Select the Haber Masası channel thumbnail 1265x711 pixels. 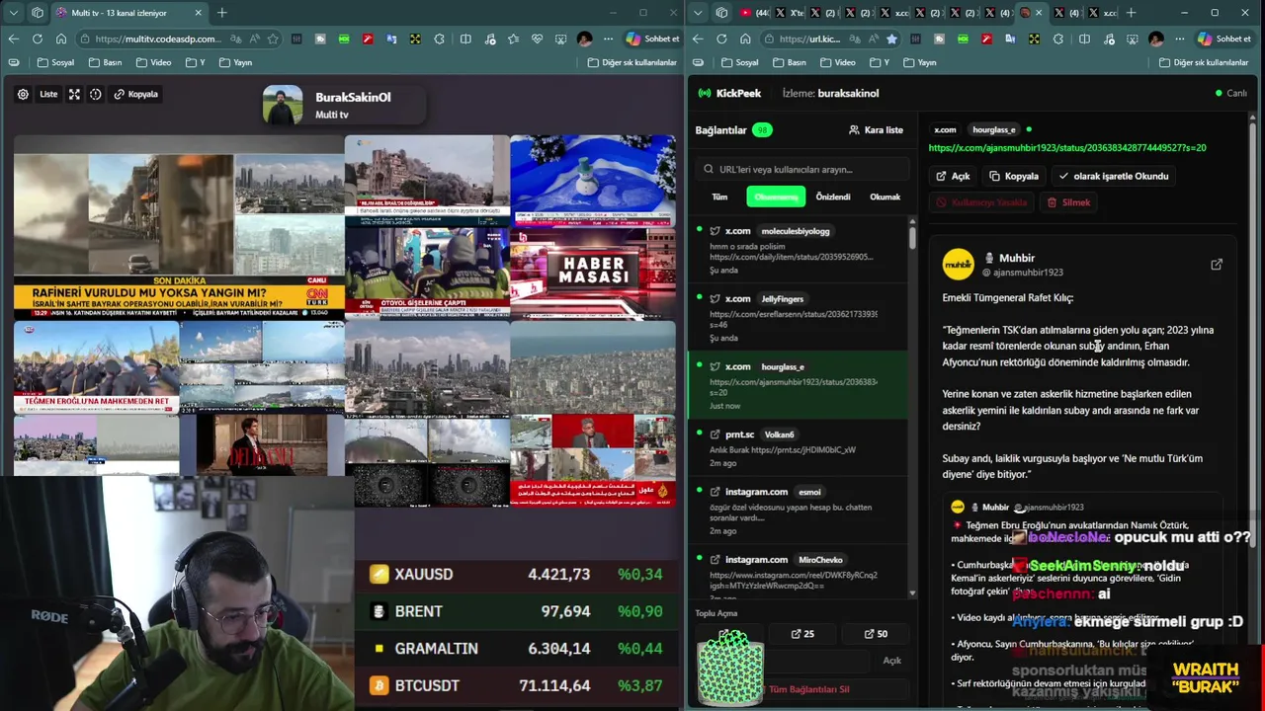click(593, 273)
